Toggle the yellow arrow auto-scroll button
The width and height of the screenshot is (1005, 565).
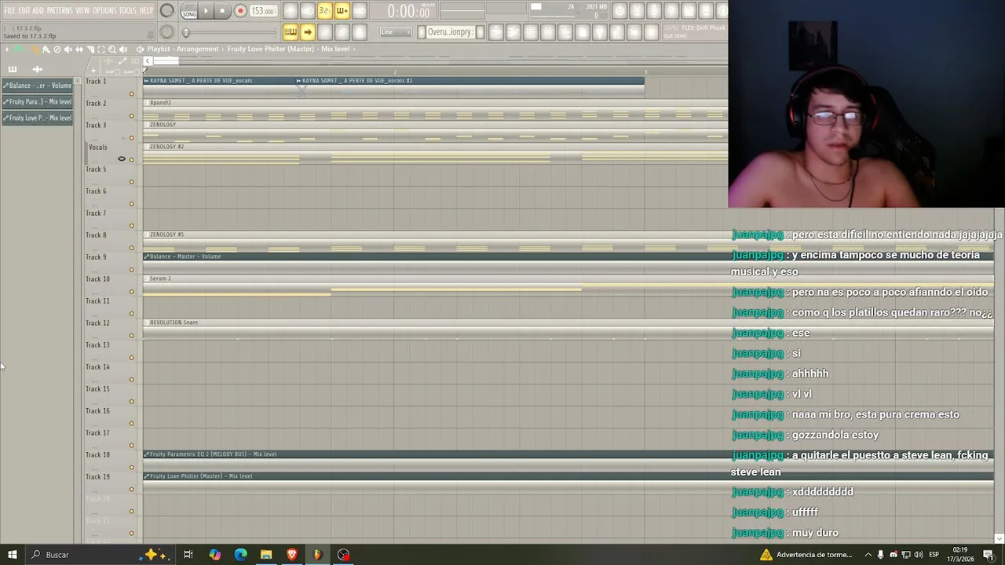(307, 32)
